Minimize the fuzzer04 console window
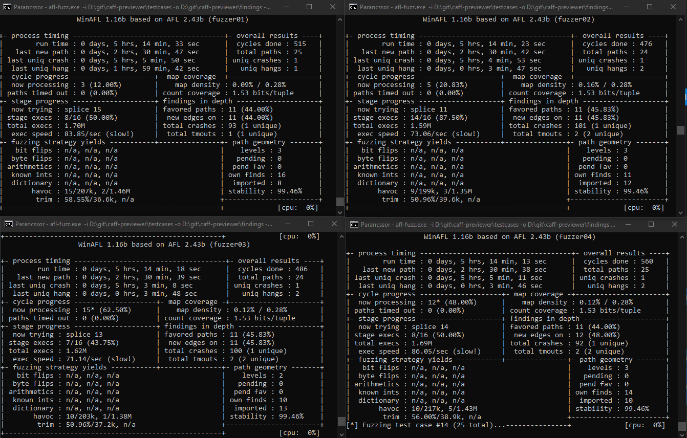 pyautogui.click(x=628, y=224)
